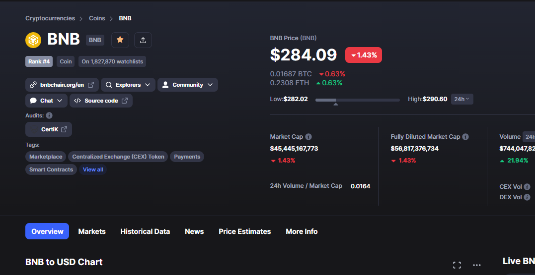Click fullscreen icon on BNB chart
Viewport: 535px width, 275px height.
(457, 265)
